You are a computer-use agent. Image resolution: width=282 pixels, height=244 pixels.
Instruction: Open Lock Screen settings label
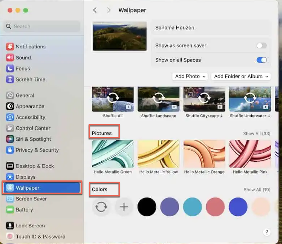coord(30,226)
